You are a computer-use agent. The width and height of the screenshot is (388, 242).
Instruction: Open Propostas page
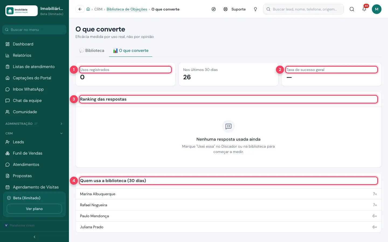coord(34,176)
